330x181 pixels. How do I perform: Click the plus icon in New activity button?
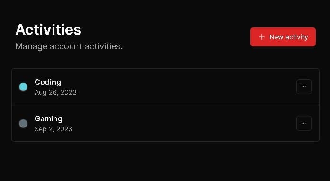click(x=262, y=37)
